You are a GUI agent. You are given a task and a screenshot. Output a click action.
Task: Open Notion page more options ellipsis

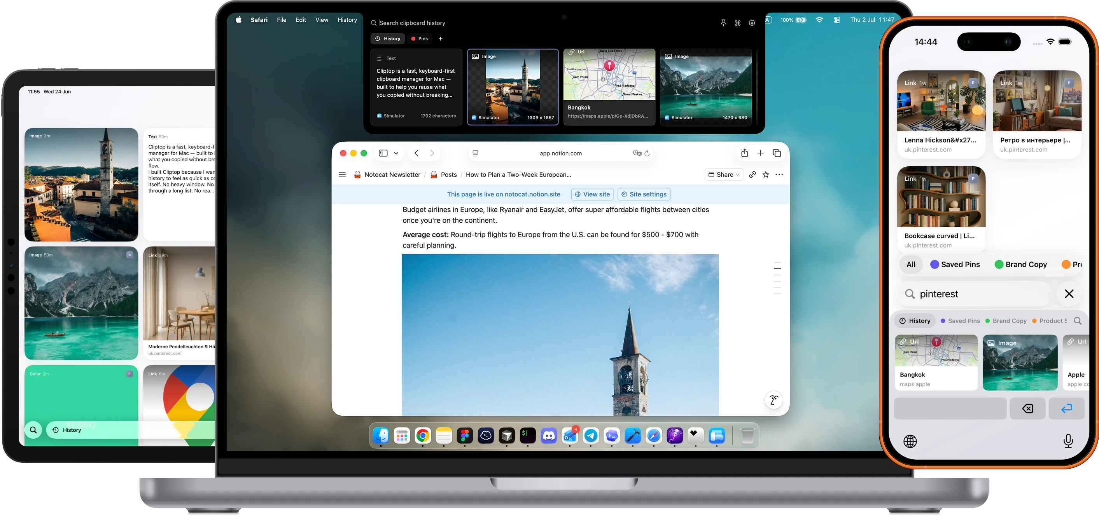[779, 175]
